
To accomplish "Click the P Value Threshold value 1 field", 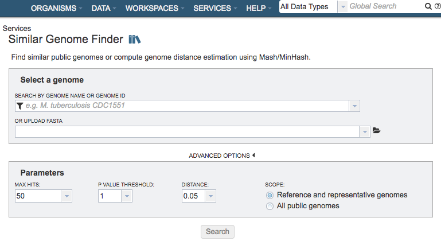I will pos(110,196).
